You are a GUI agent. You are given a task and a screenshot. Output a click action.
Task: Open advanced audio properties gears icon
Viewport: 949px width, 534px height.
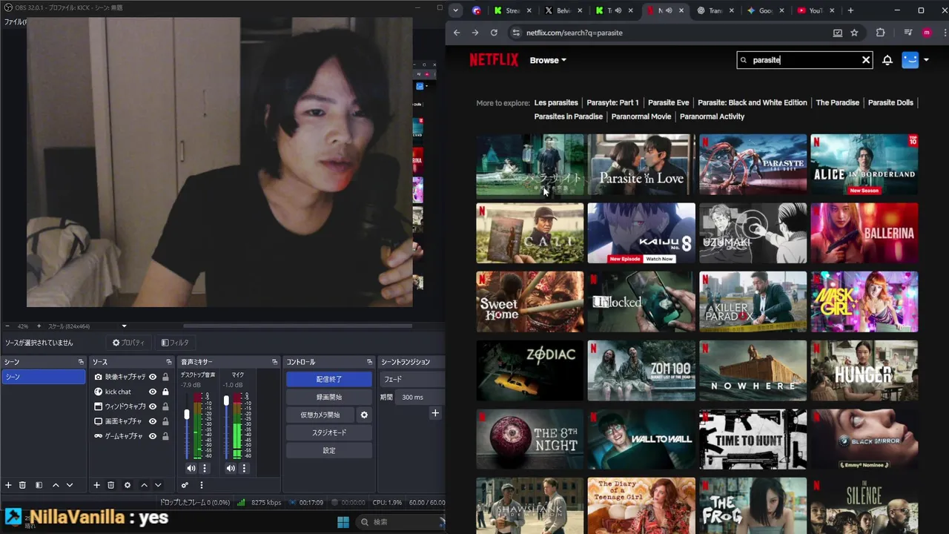point(185,485)
